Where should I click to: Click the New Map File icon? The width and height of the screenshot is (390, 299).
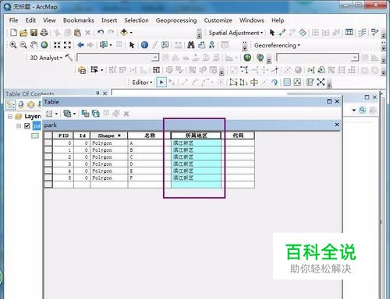13,33
